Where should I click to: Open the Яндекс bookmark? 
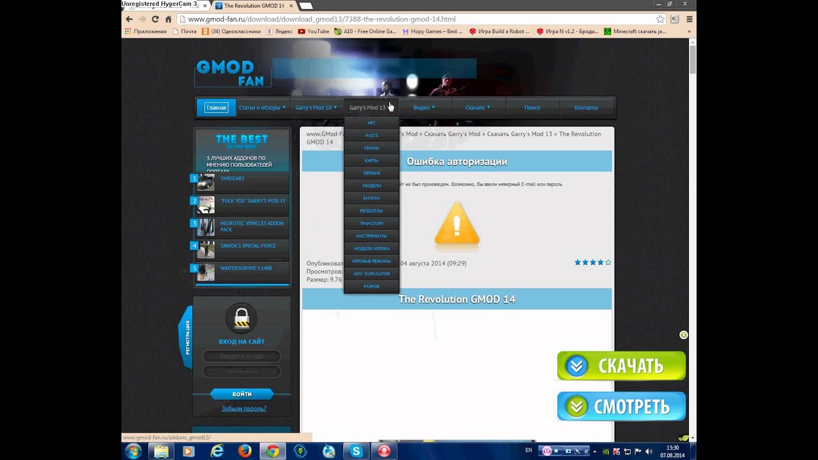click(x=279, y=31)
